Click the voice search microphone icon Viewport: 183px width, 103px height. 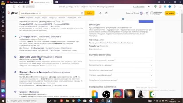pyautogui.click(x=100, y=13)
